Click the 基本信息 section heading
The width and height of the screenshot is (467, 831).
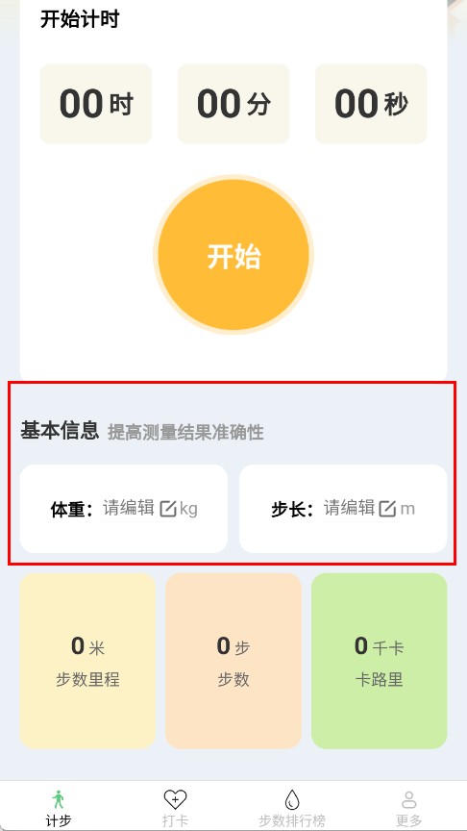click(x=60, y=430)
